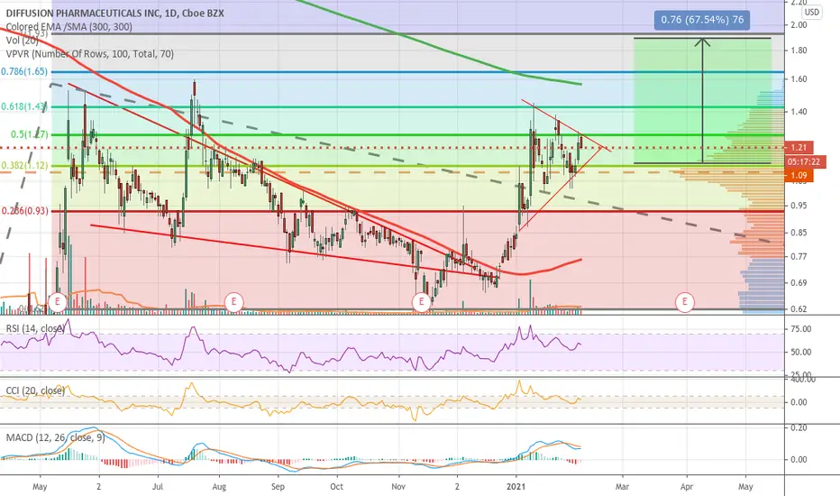Click the current price tag 1.21
The height and width of the screenshot is (496, 840).
[x=799, y=147]
